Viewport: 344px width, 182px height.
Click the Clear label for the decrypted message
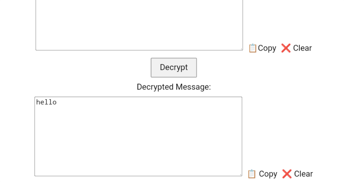coord(303,174)
